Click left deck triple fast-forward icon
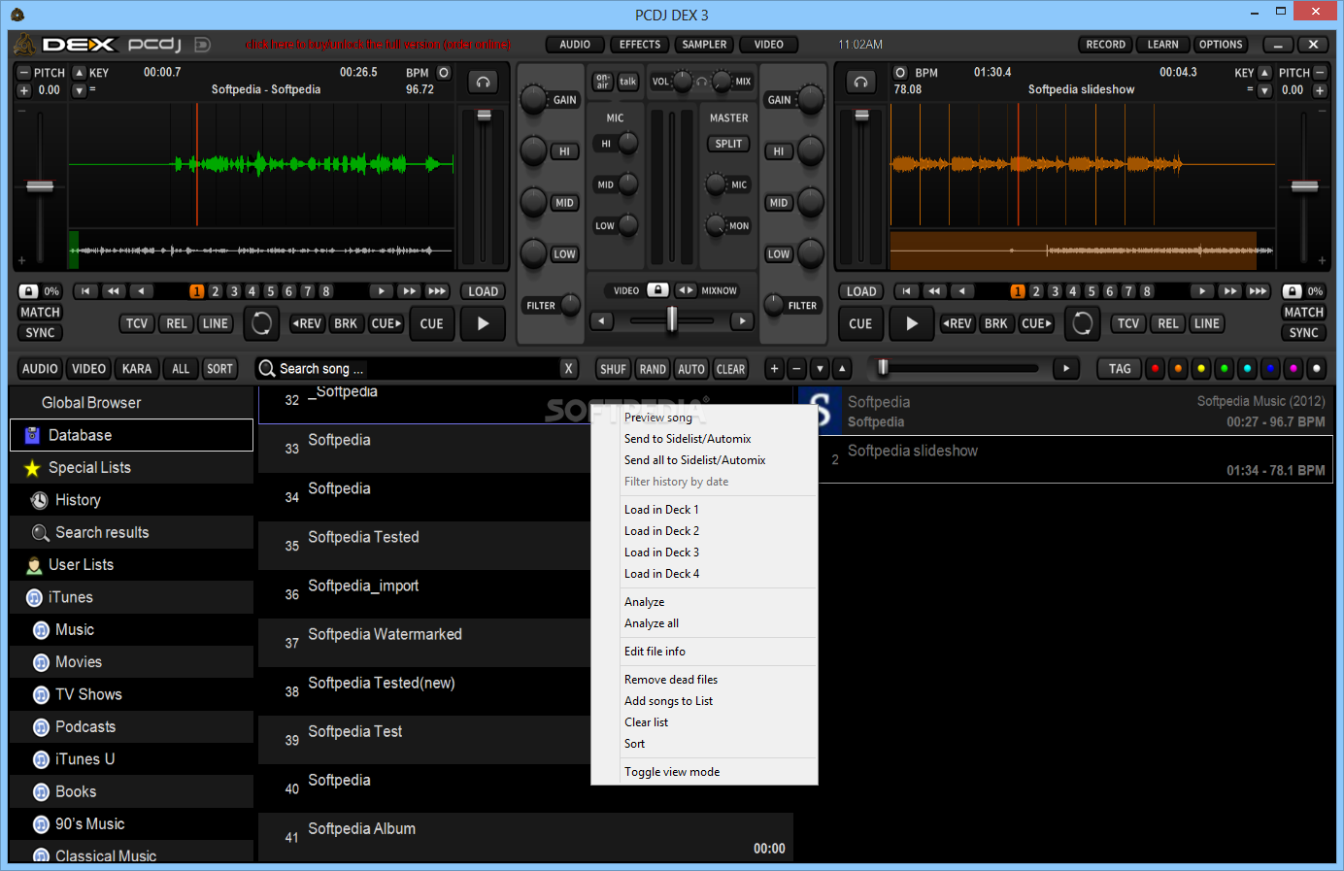 click(x=437, y=291)
